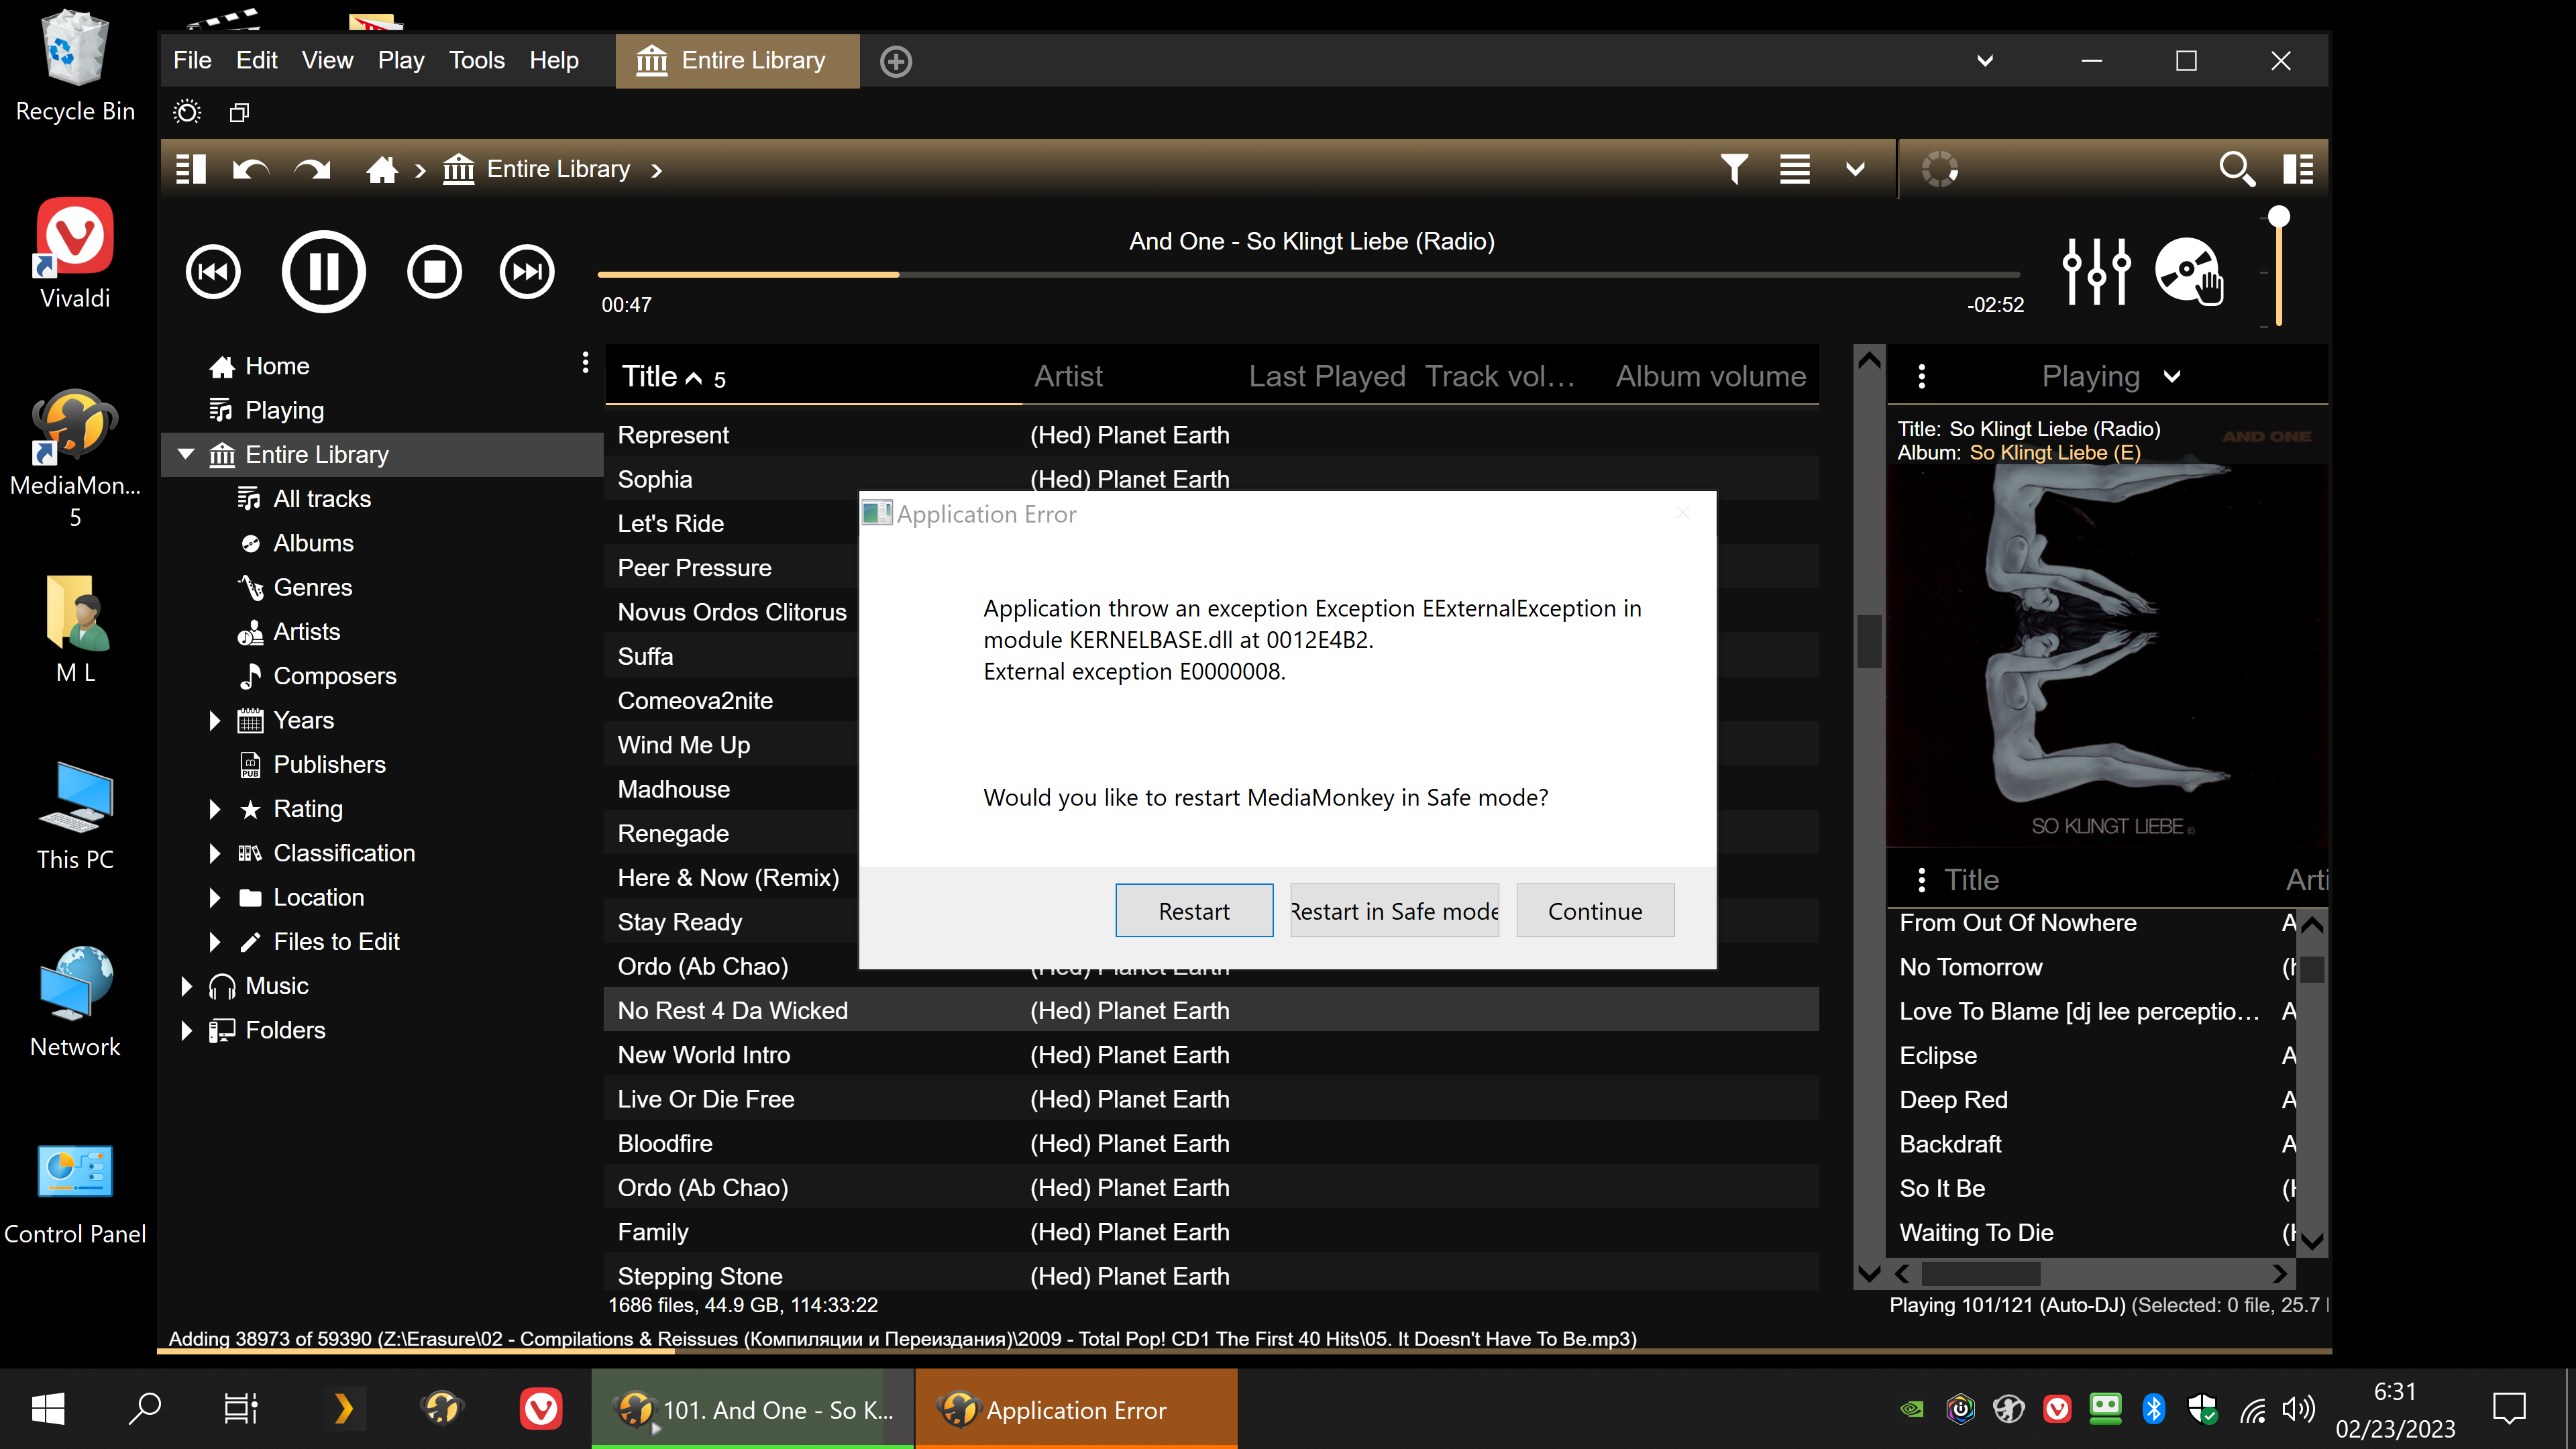Click the Auto-DJ disc icon
Screen dimensions: 2576x1449
2187,271
